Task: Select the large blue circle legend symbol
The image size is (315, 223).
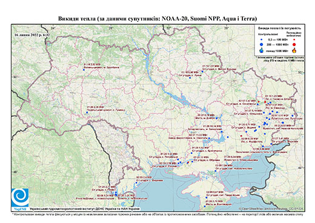Action: 262,44
